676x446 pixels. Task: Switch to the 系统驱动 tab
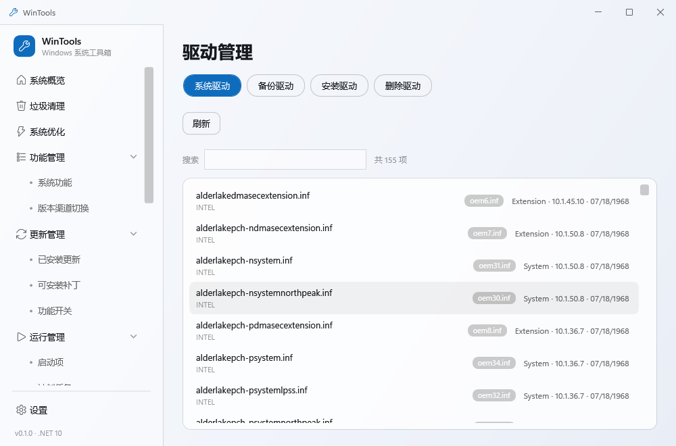pyautogui.click(x=212, y=86)
